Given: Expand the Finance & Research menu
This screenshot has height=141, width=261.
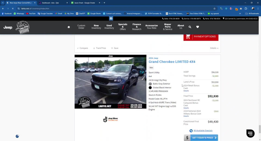Looking at the screenshot, I should coord(137,27).
